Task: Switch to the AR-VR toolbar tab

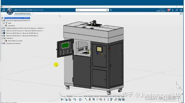Action: (114, 96)
